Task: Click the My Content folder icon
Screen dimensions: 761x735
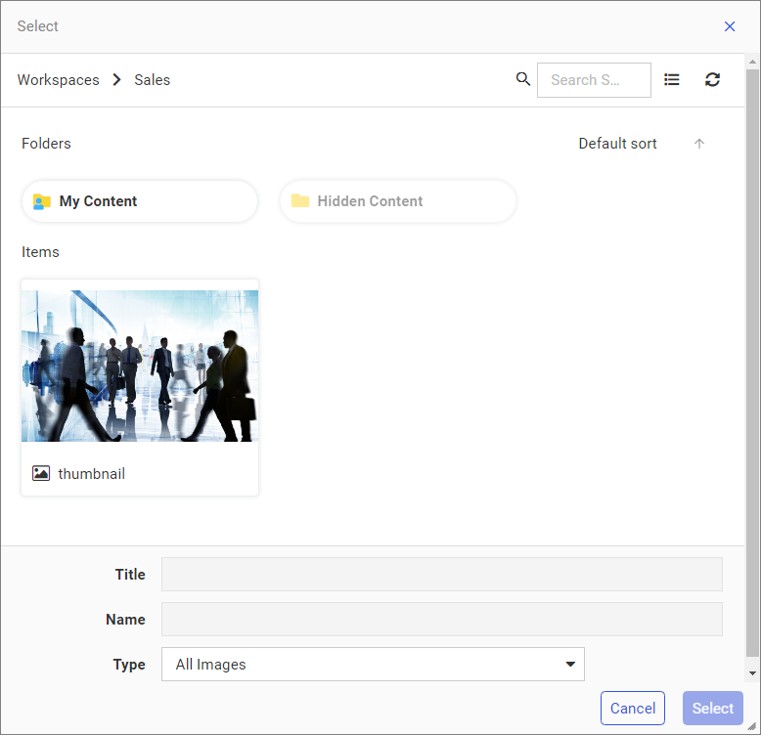Action: pos(42,201)
